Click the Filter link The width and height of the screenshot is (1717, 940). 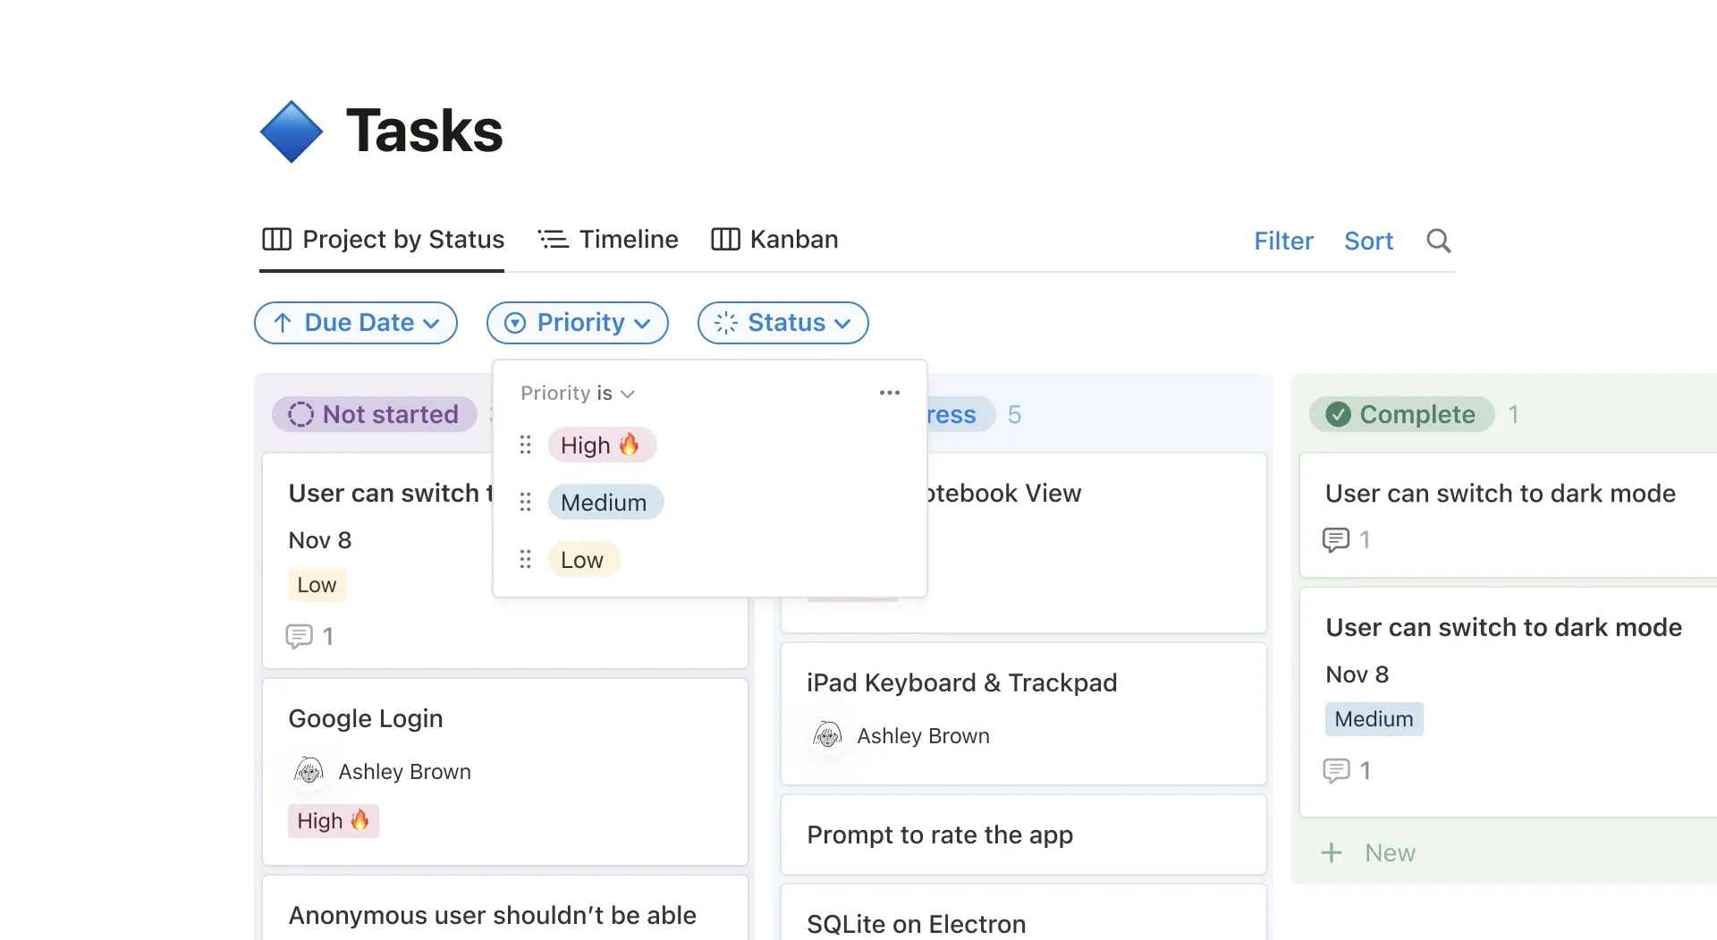(1283, 241)
